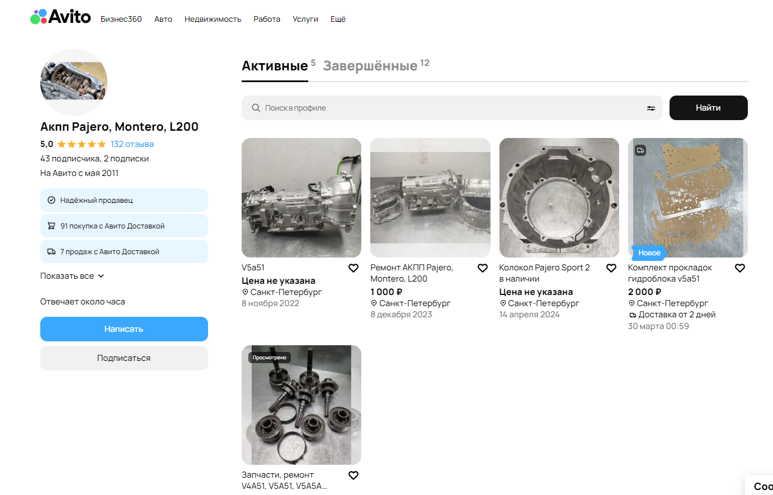Expand the Показать все badges list
773x495 pixels.
pos(72,276)
